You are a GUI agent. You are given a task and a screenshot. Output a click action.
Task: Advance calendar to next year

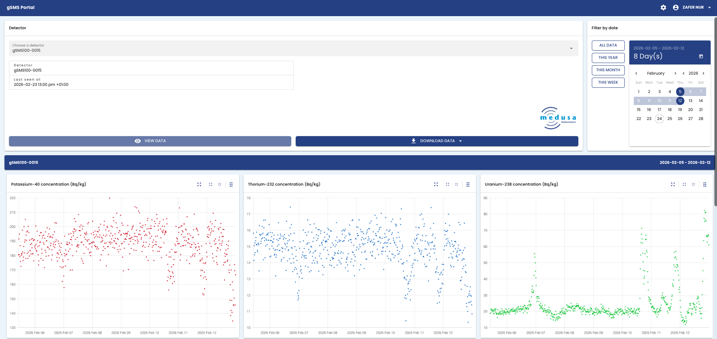(x=704, y=73)
